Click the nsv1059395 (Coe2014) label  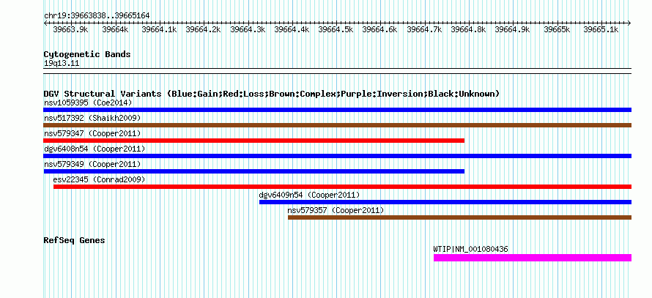88,103
